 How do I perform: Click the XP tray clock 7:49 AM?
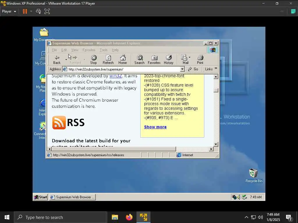point(256,197)
